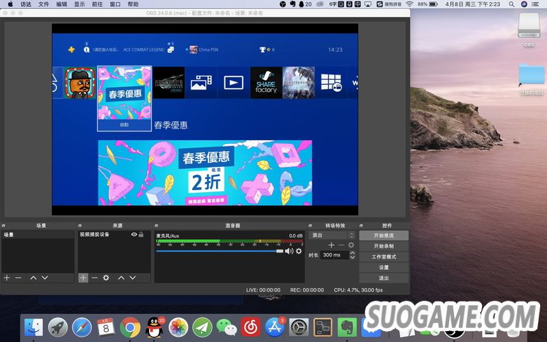Add a transition with the plus icon
This screenshot has height=342, width=547.
(x=332, y=246)
